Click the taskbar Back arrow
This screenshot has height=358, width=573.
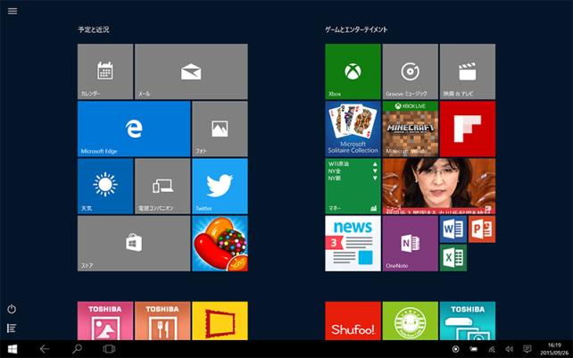tap(45, 349)
